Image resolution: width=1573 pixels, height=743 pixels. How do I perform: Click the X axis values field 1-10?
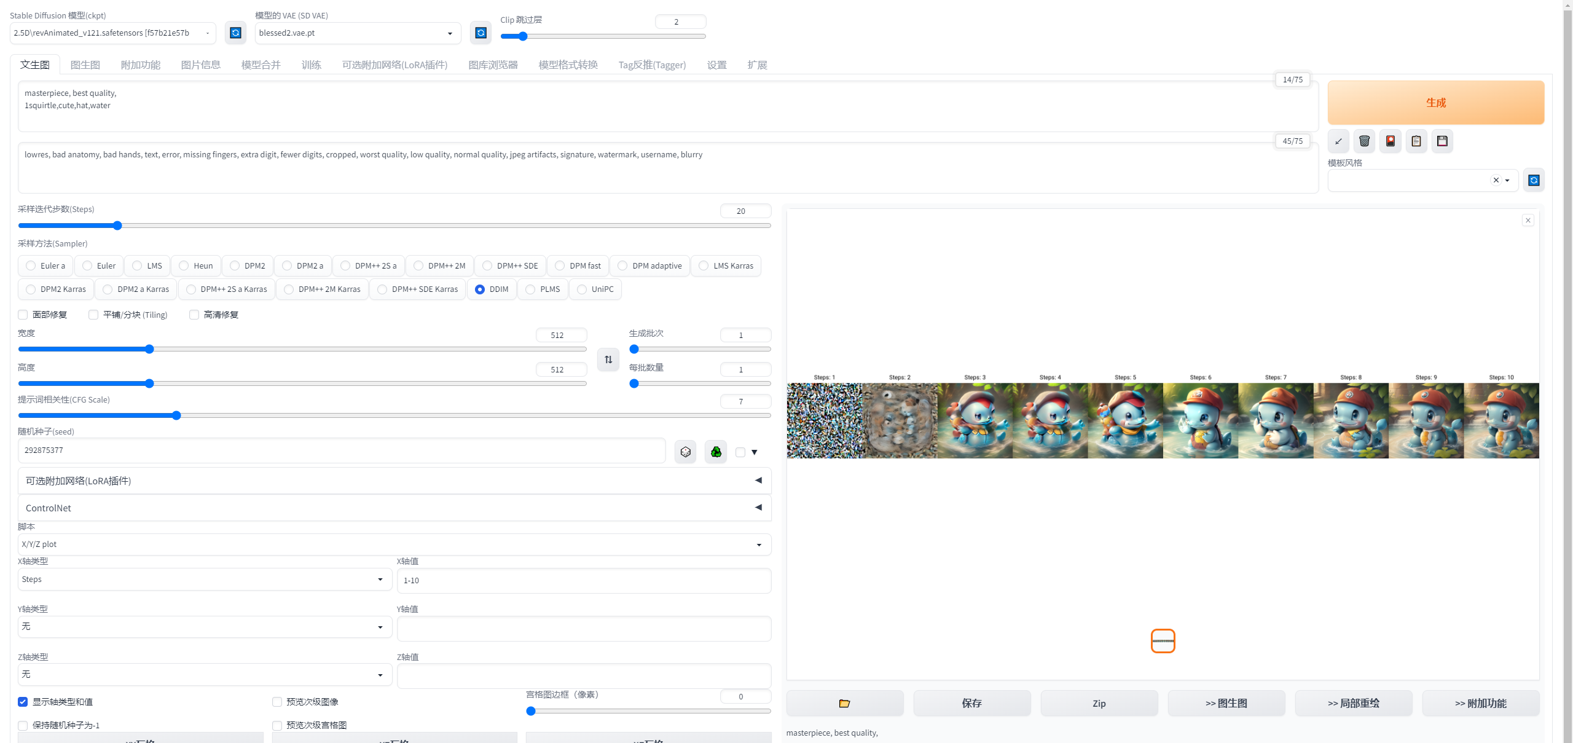pos(584,581)
